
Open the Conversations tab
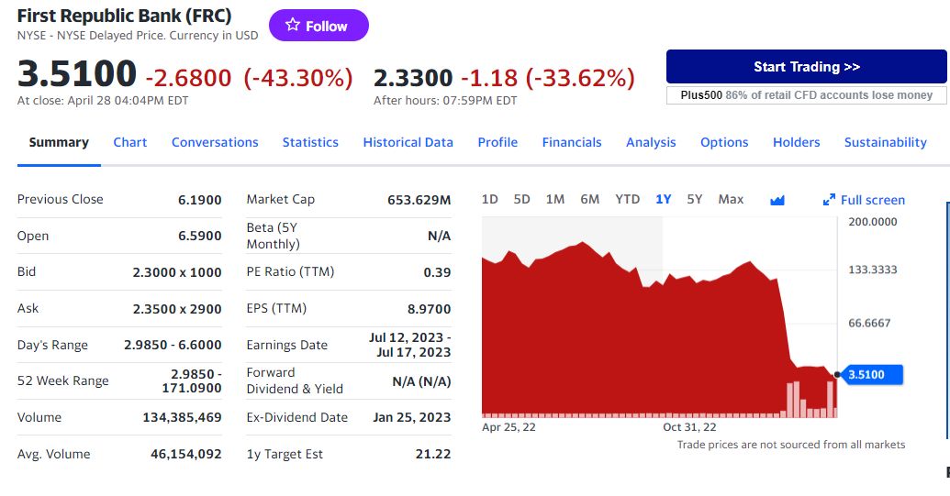[215, 143]
